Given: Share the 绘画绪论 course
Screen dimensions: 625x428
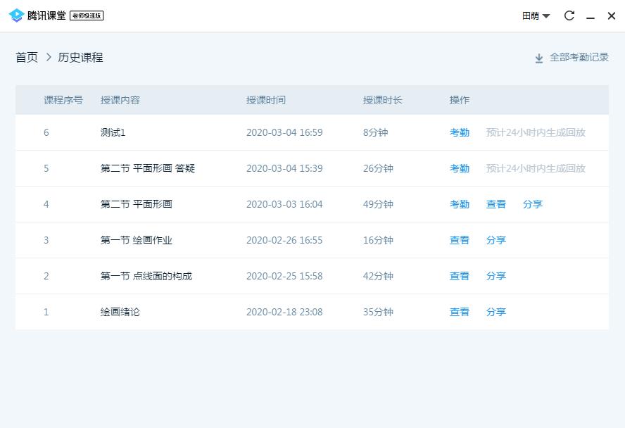Looking at the screenshot, I should (x=496, y=312).
